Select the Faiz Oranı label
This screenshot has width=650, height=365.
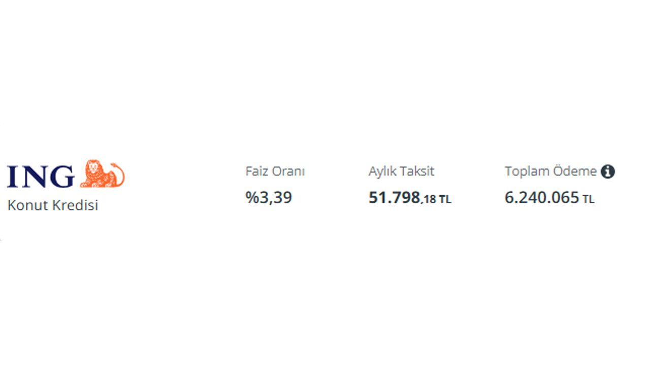pos(275,171)
